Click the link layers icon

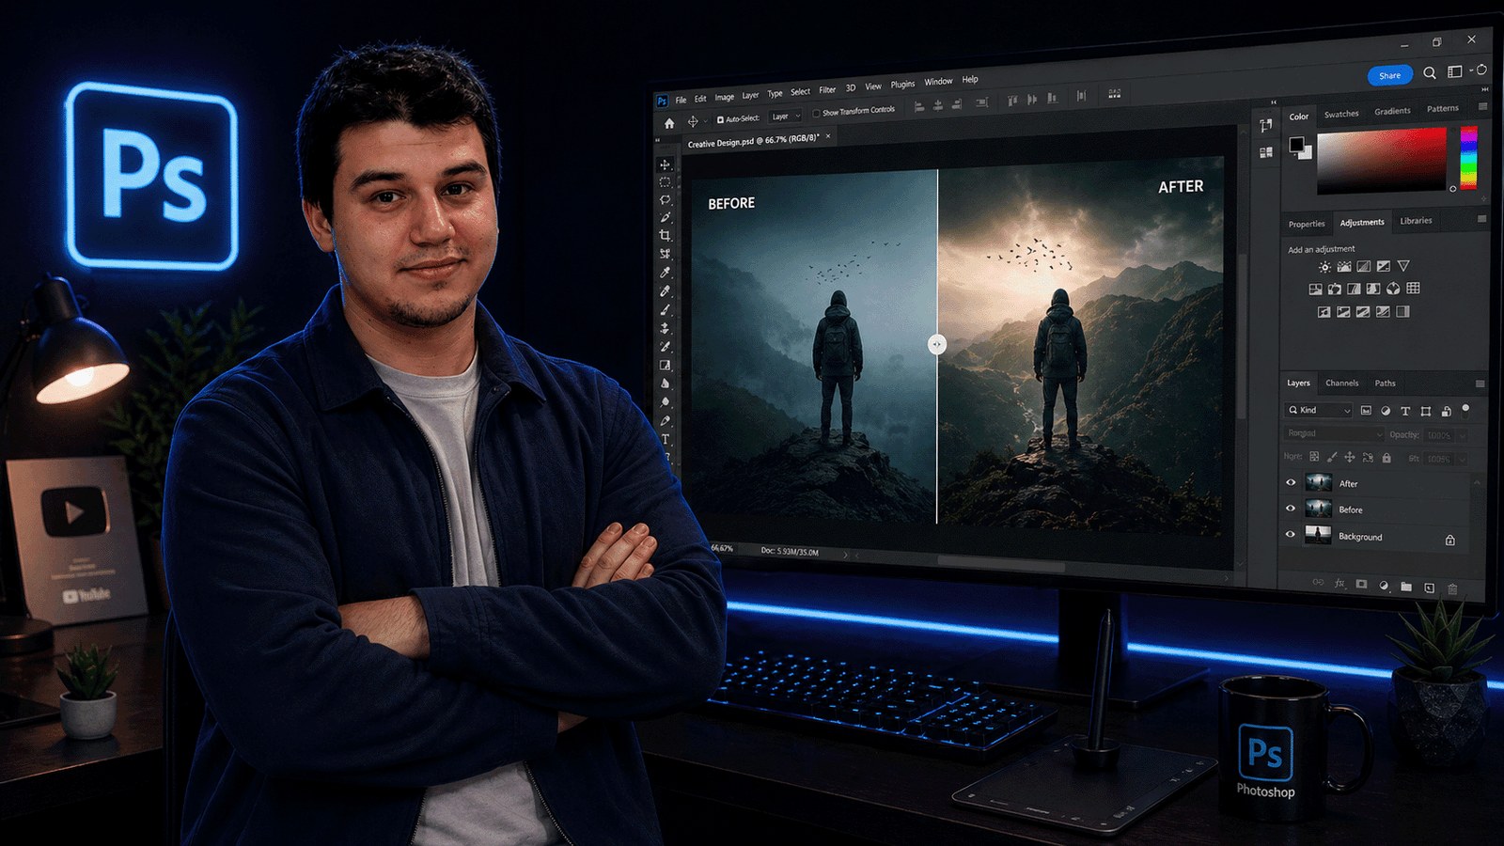tap(1318, 583)
